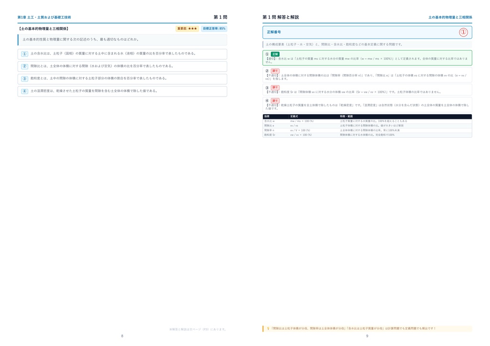The image size is (490, 346).
Task: Select choice text starting 土の湿潤密度は、乾燥させた
Action: coord(94,91)
